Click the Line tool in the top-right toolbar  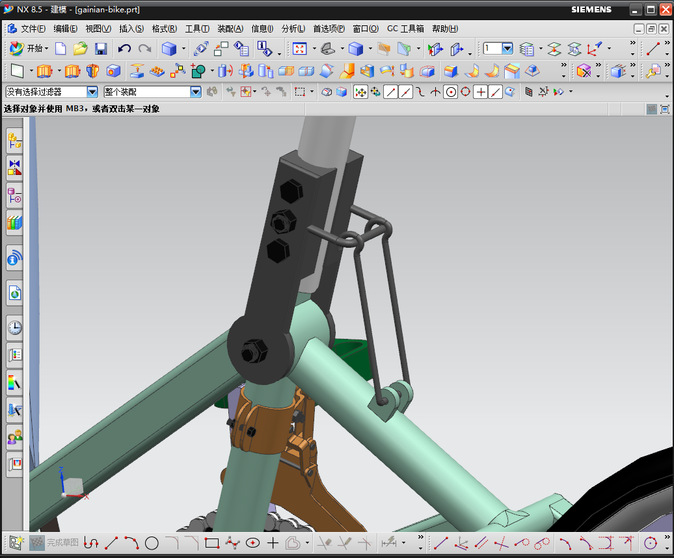click(653, 49)
